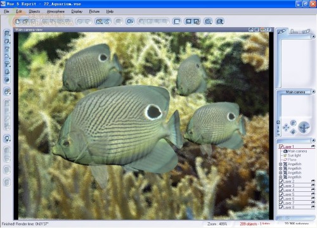Click the single-square view frame icon
317x228 pixels.
pyautogui.click(x=177, y=22)
